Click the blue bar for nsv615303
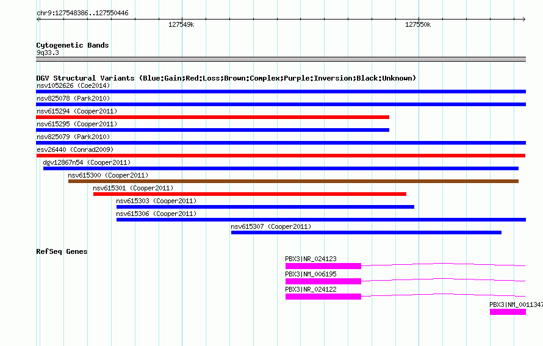Screen dimensions: 543x346 click(x=265, y=207)
